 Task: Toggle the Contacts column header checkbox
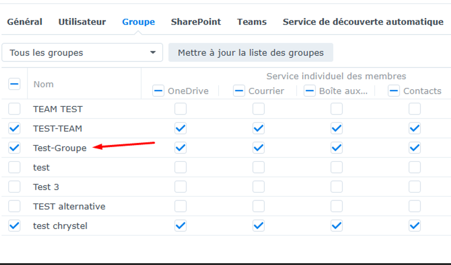click(x=393, y=91)
